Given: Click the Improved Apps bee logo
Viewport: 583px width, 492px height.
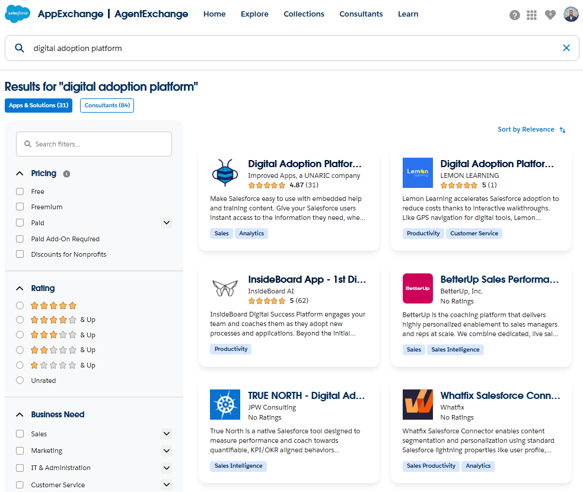Looking at the screenshot, I should tap(225, 173).
